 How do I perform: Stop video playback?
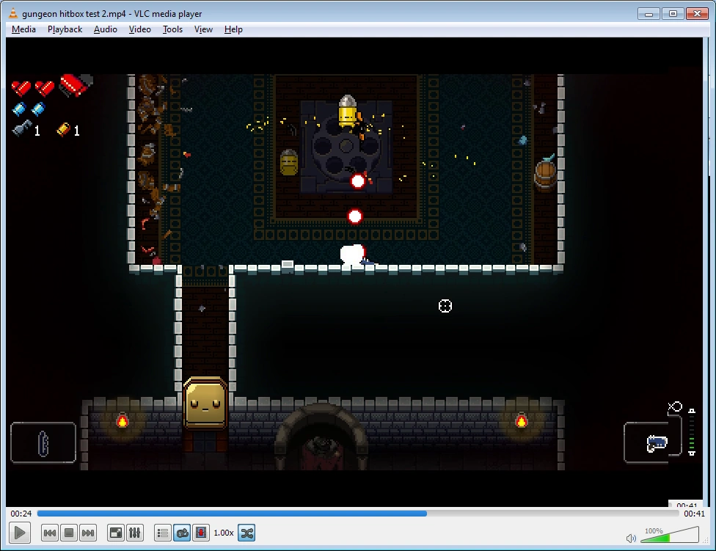tap(69, 533)
